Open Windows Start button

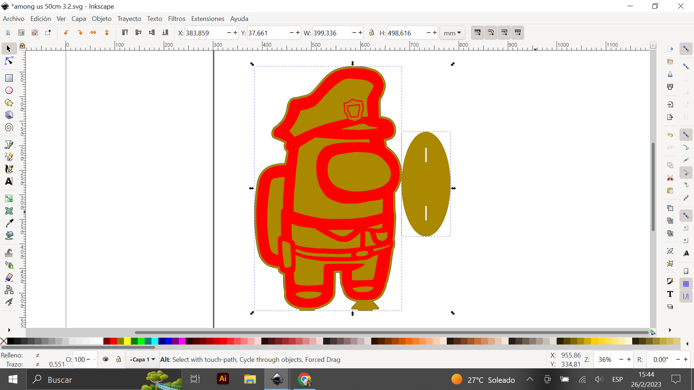[13, 379]
